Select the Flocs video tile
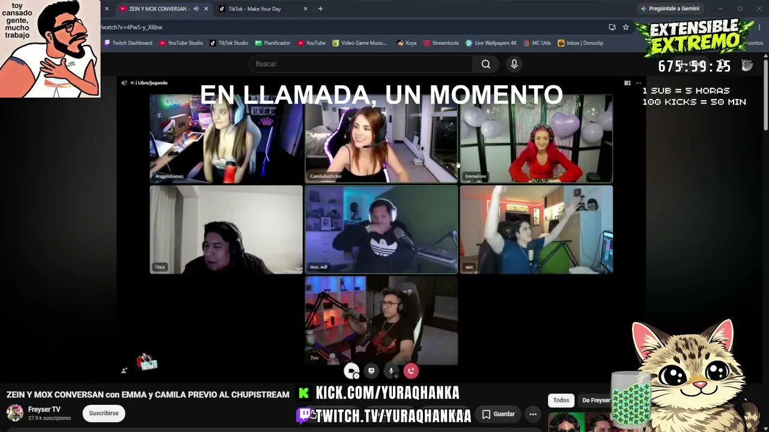769x432 pixels. click(226, 229)
